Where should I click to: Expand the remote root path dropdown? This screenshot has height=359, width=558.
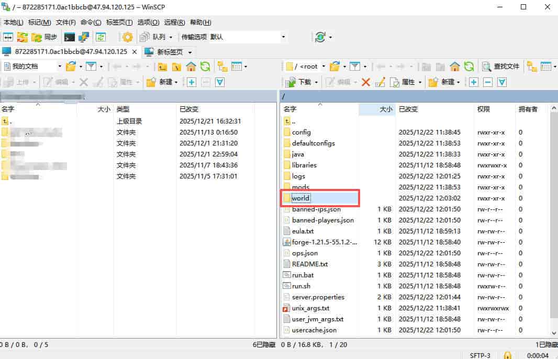point(323,66)
